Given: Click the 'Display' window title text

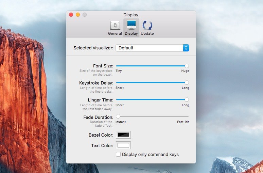Looking at the screenshot, I should [x=131, y=15].
